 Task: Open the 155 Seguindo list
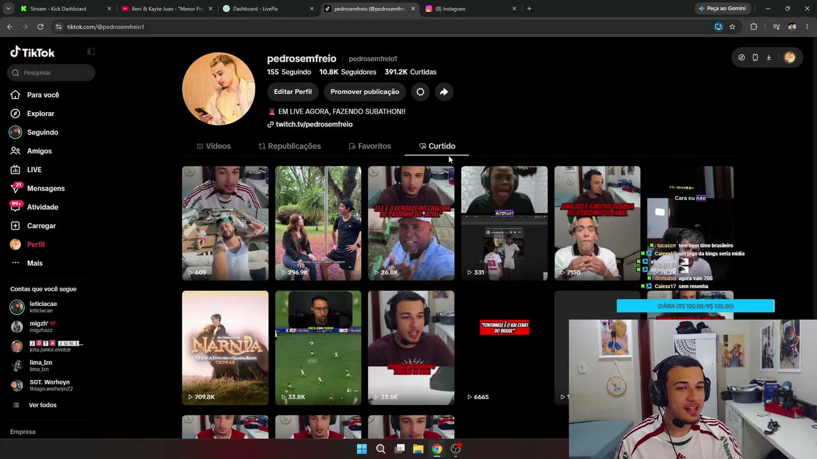pyautogui.click(x=289, y=72)
